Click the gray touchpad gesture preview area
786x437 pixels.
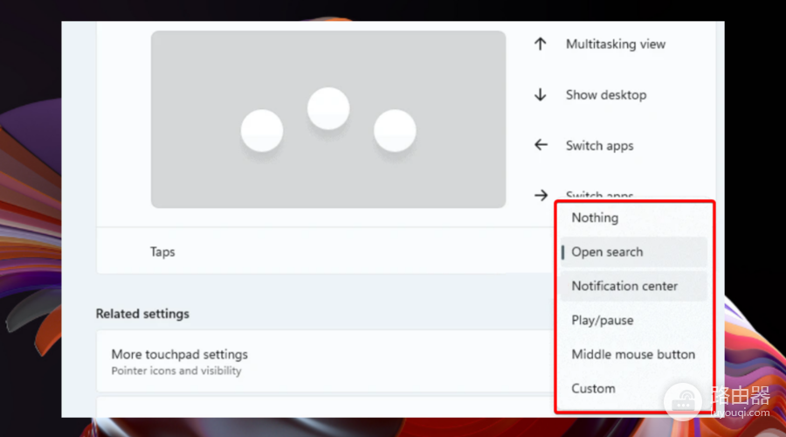(328, 120)
